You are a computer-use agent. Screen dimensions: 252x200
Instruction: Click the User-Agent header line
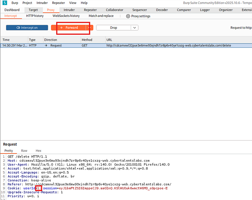89,164
